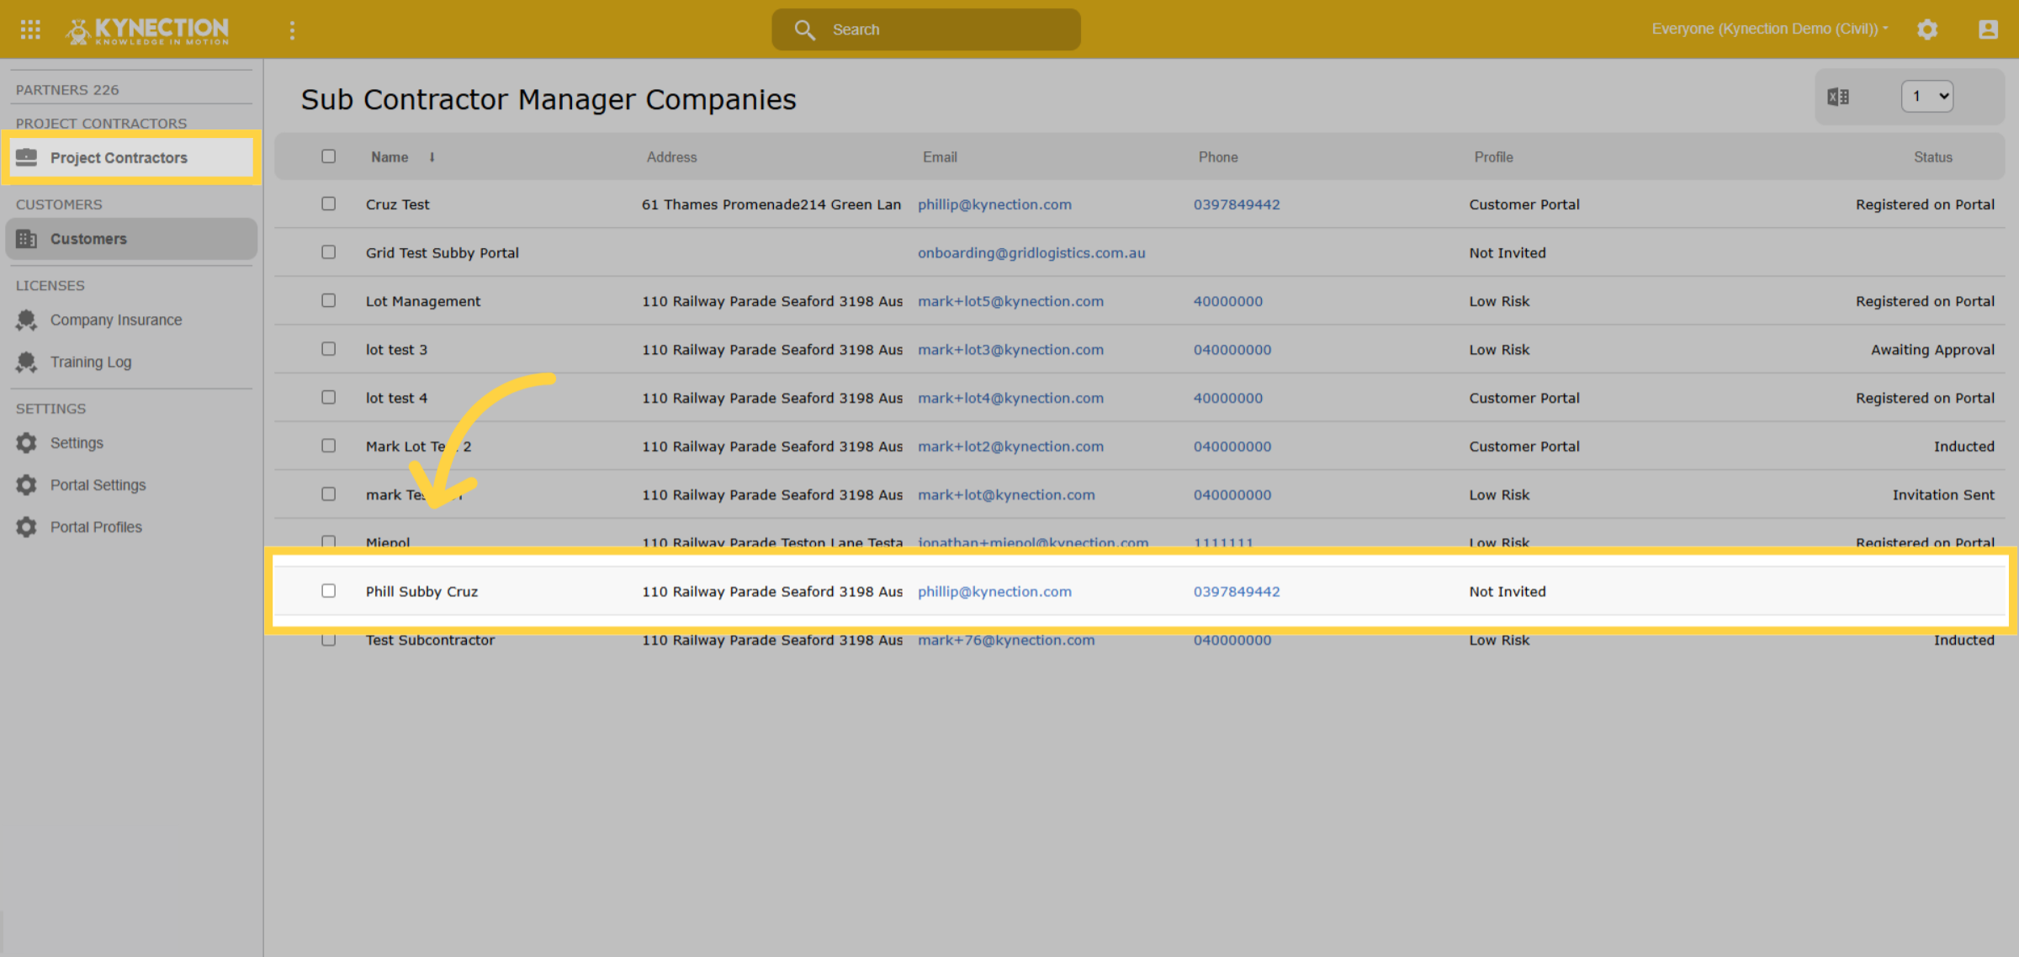
Task: Click the Portal Profiles gear icon
Action: 26,527
